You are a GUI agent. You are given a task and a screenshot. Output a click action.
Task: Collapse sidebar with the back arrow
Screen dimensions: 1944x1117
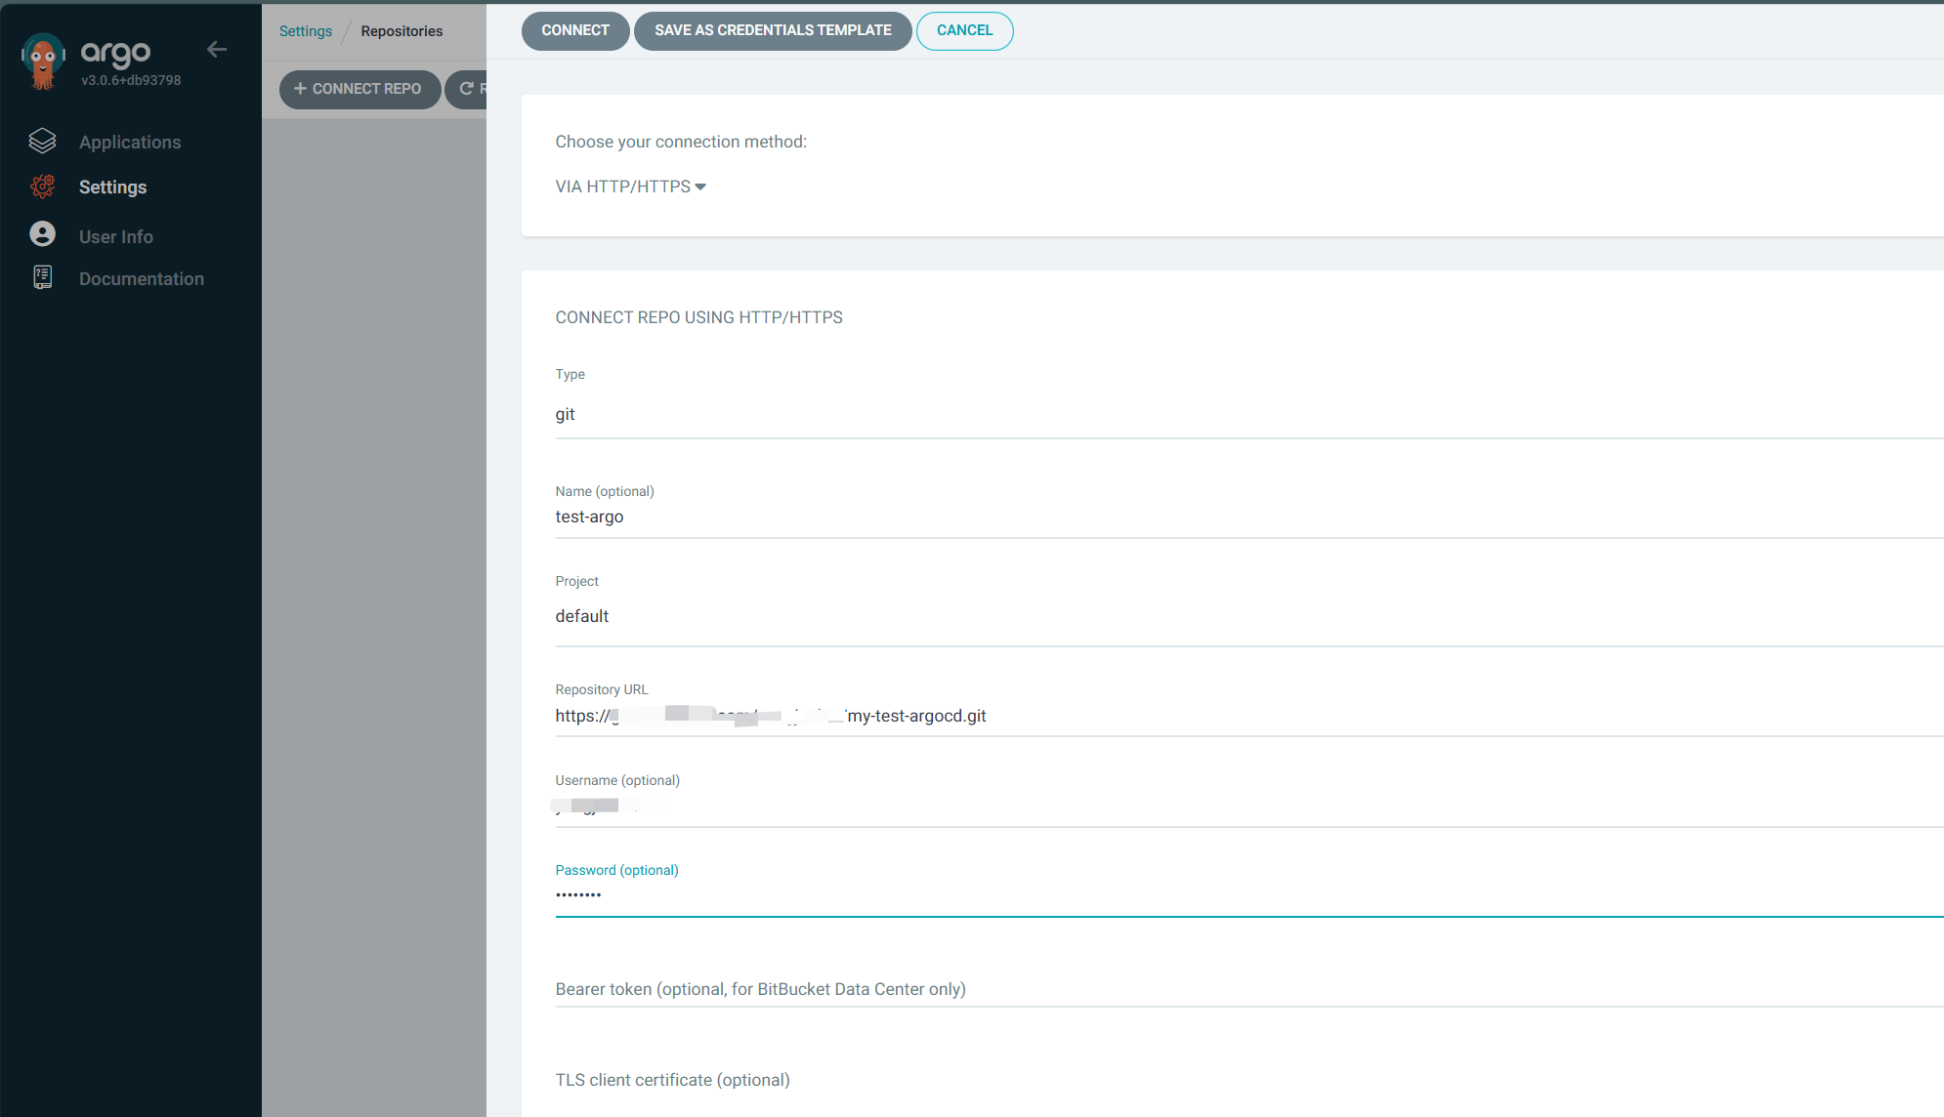pos(217,49)
